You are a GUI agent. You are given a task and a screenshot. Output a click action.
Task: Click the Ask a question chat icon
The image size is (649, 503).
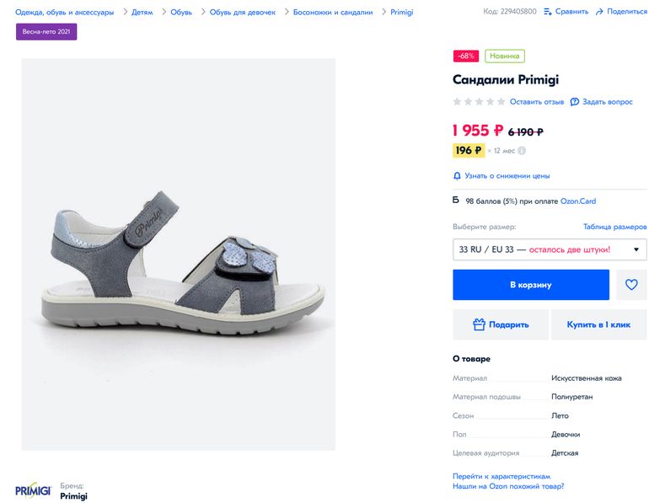(x=575, y=102)
